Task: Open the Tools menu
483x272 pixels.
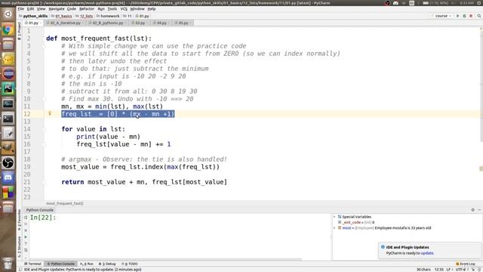Action: (112, 9)
